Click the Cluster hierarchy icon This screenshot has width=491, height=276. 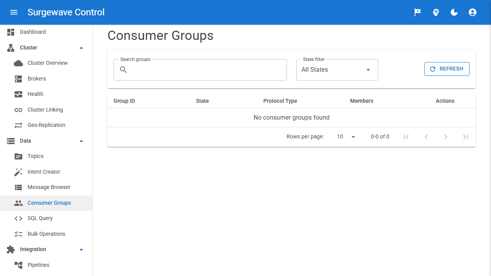coord(11,48)
